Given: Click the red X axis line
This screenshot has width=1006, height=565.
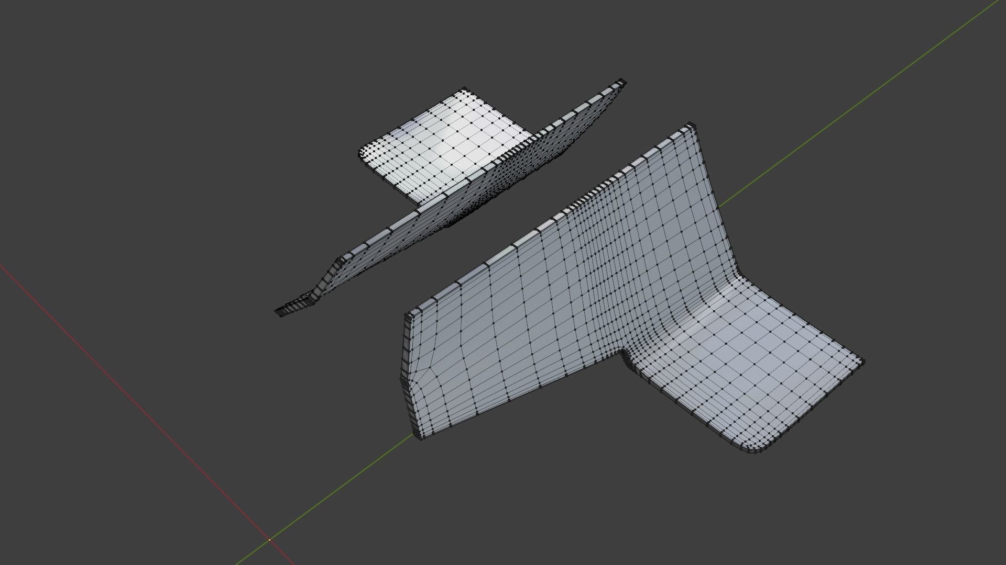Looking at the screenshot, I should point(131,398).
